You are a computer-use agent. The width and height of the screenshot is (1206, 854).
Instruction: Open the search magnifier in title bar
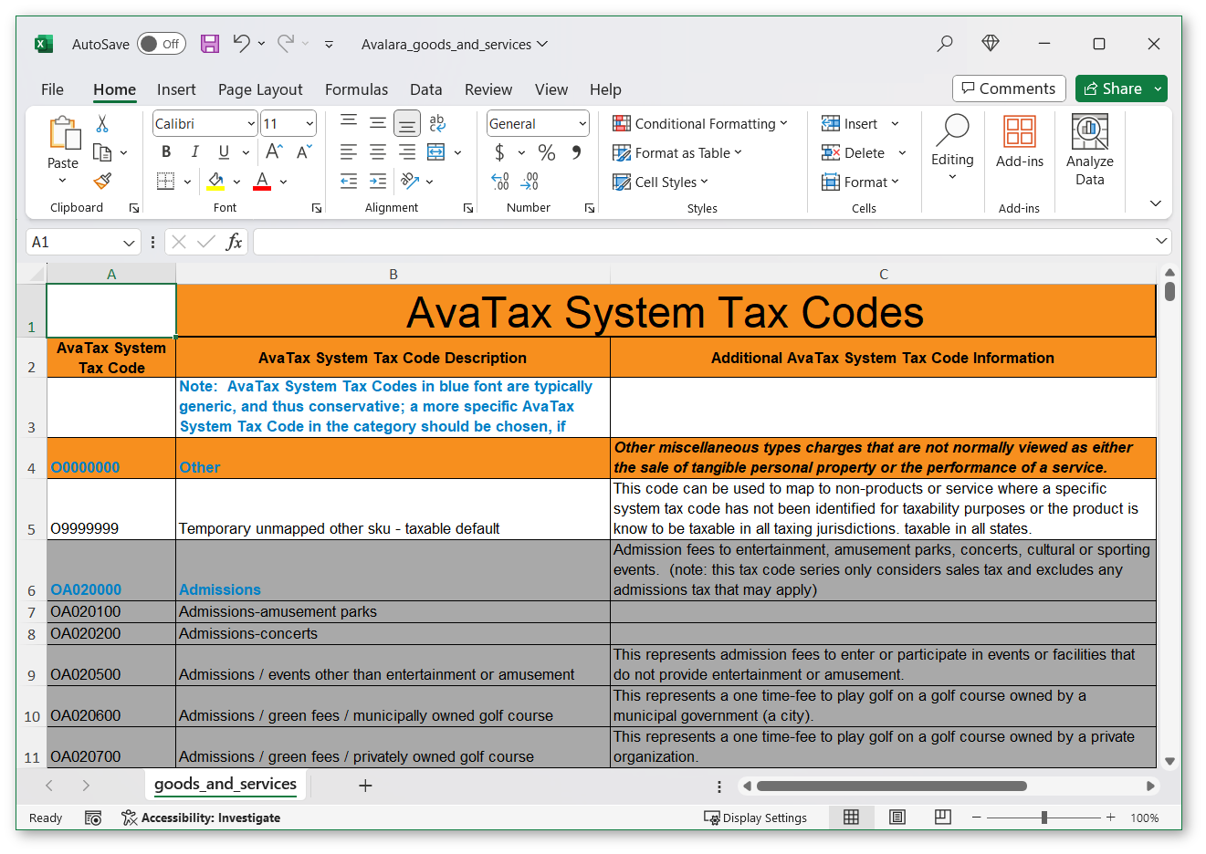pyautogui.click(x=945, y=43)
